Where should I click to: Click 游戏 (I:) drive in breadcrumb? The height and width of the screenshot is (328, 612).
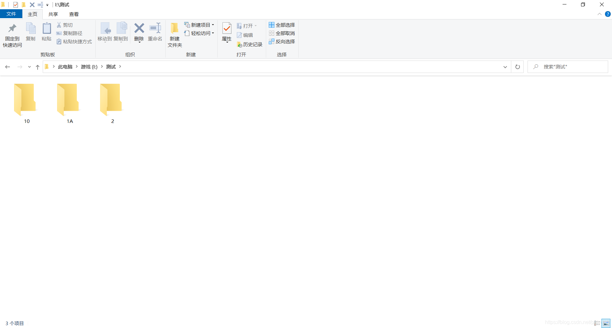(89, 67)
